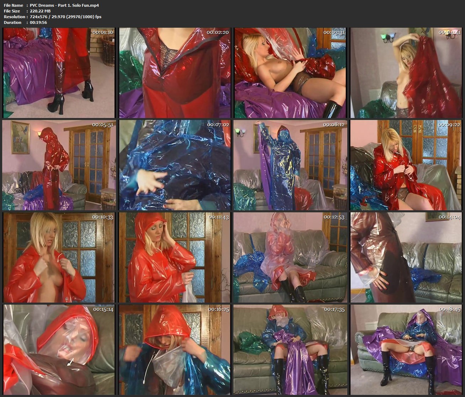
Task: Select the frame labeled 00:18:45
Action: pos(406,350)
